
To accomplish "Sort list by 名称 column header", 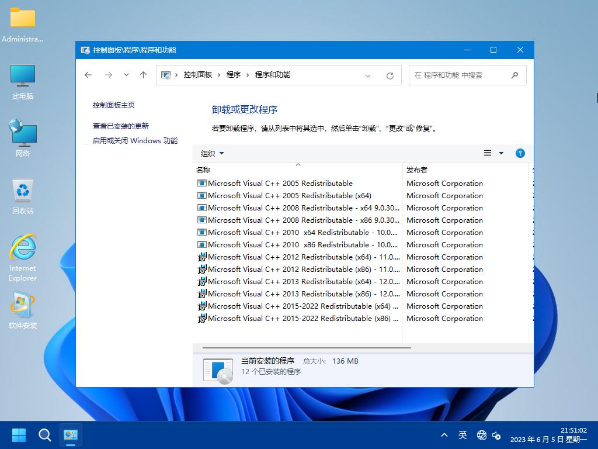I will pos(203,170).
